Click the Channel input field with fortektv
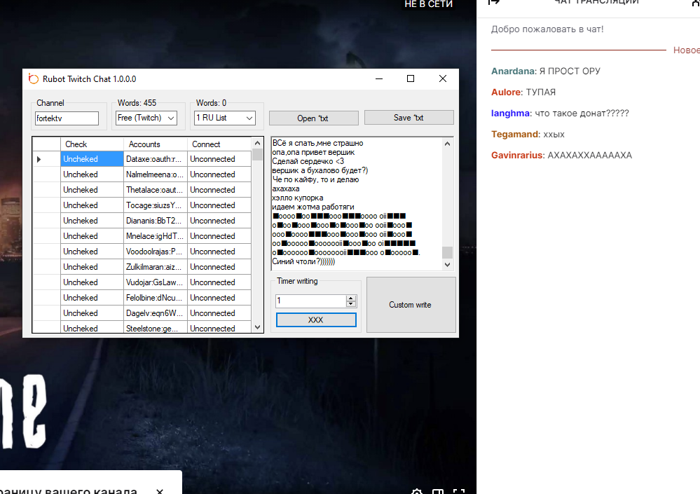 coord(67,118)
